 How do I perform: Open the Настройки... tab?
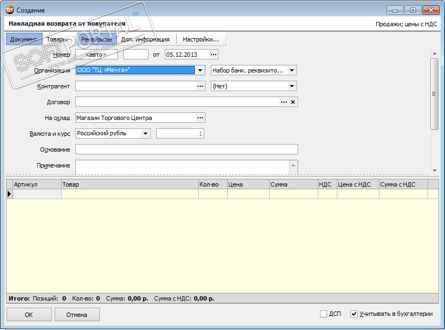[201, 39]
